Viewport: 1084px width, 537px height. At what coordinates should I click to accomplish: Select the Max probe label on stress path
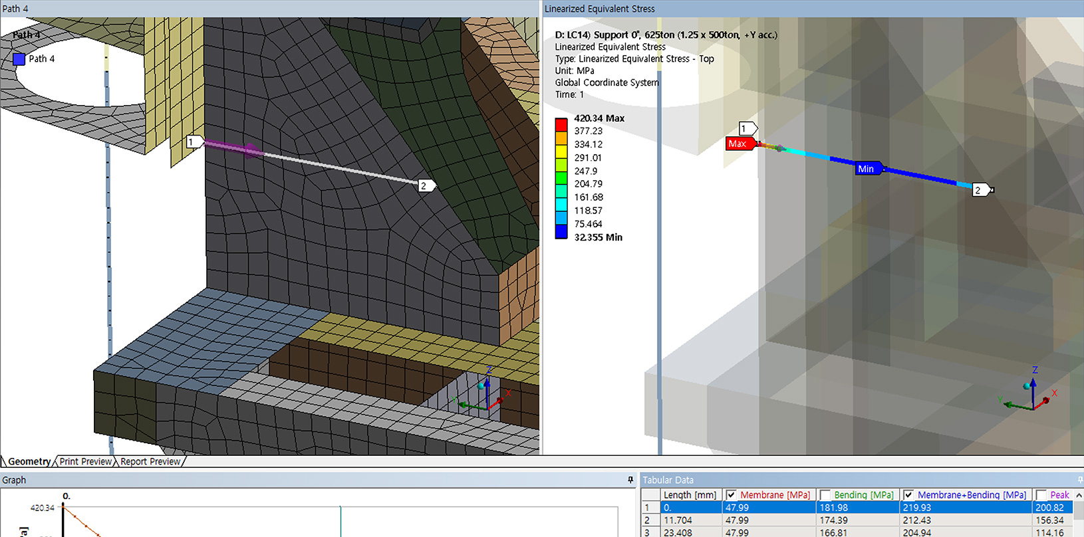[740, 144]
